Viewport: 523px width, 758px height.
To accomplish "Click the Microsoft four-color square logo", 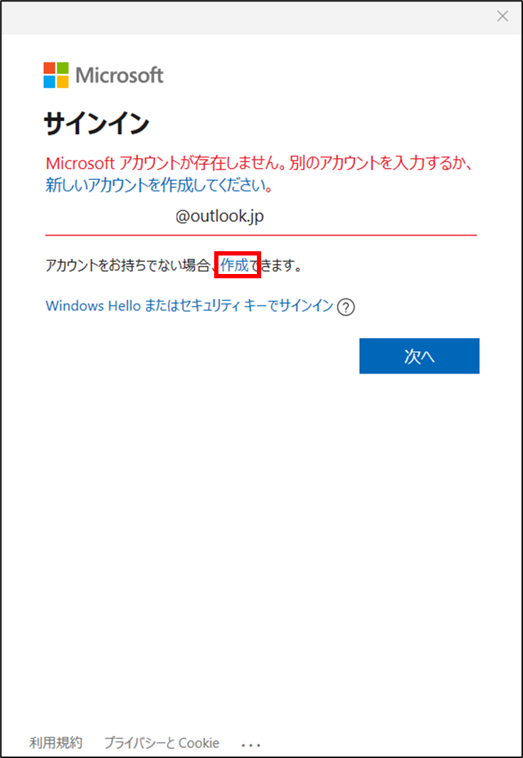I will pyautogui.click(x=56, y=75).
